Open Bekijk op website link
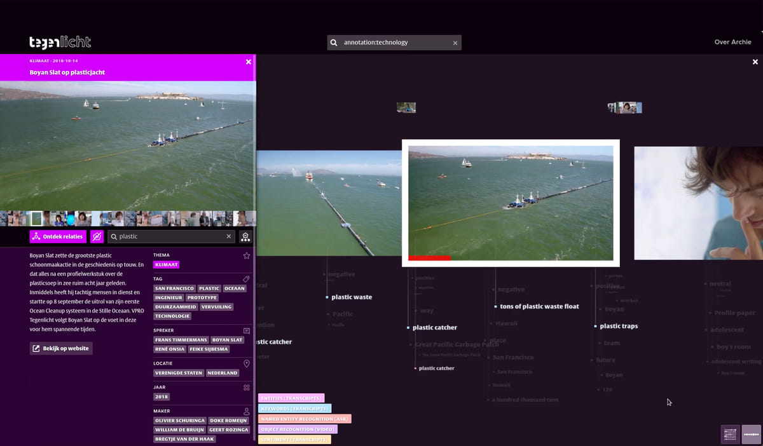 61,348
